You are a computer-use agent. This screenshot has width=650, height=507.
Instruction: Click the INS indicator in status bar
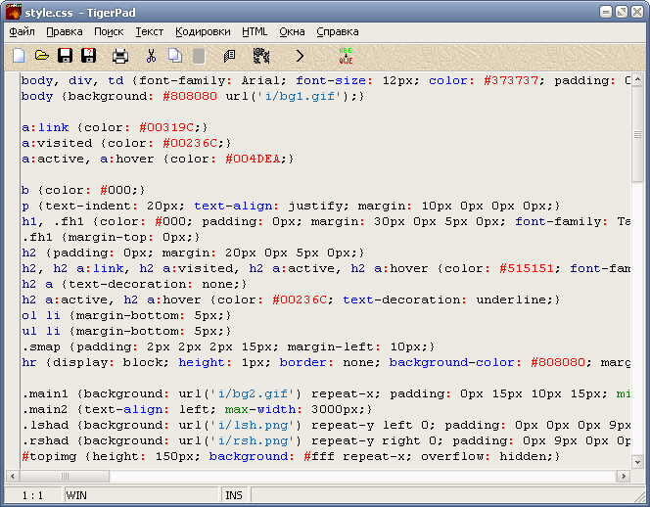pyautogui.click(x=234, y=495)
